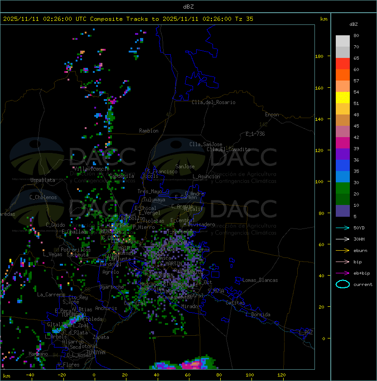Screen dimensions: 377x381
Task: Click the 'L_Dormida' place label
Action: click(x=258, y=314)
